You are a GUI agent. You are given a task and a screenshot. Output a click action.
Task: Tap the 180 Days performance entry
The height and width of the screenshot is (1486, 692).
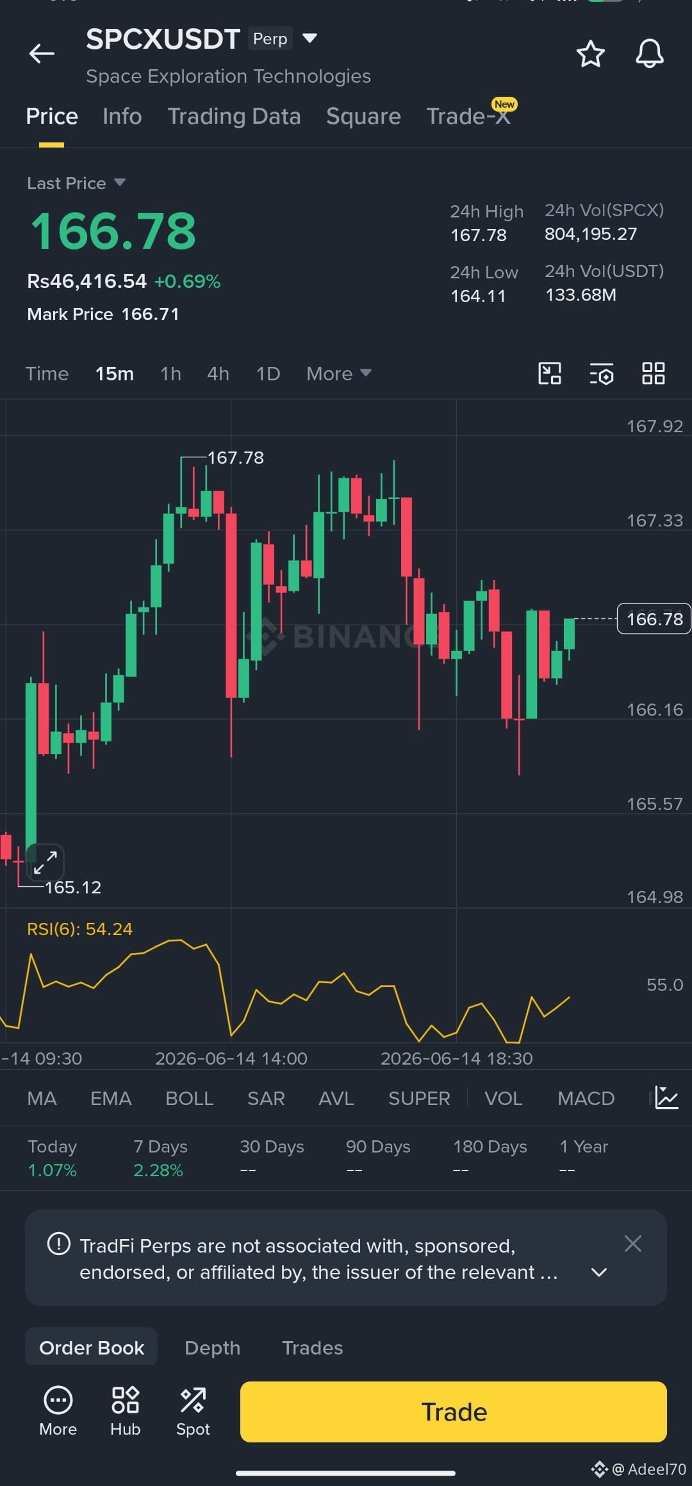click(x=490, y=1158)
